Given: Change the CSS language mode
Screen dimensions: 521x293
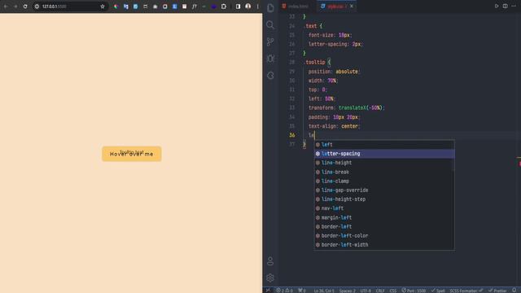Looking at the screenshot, I should pos(392,291).
